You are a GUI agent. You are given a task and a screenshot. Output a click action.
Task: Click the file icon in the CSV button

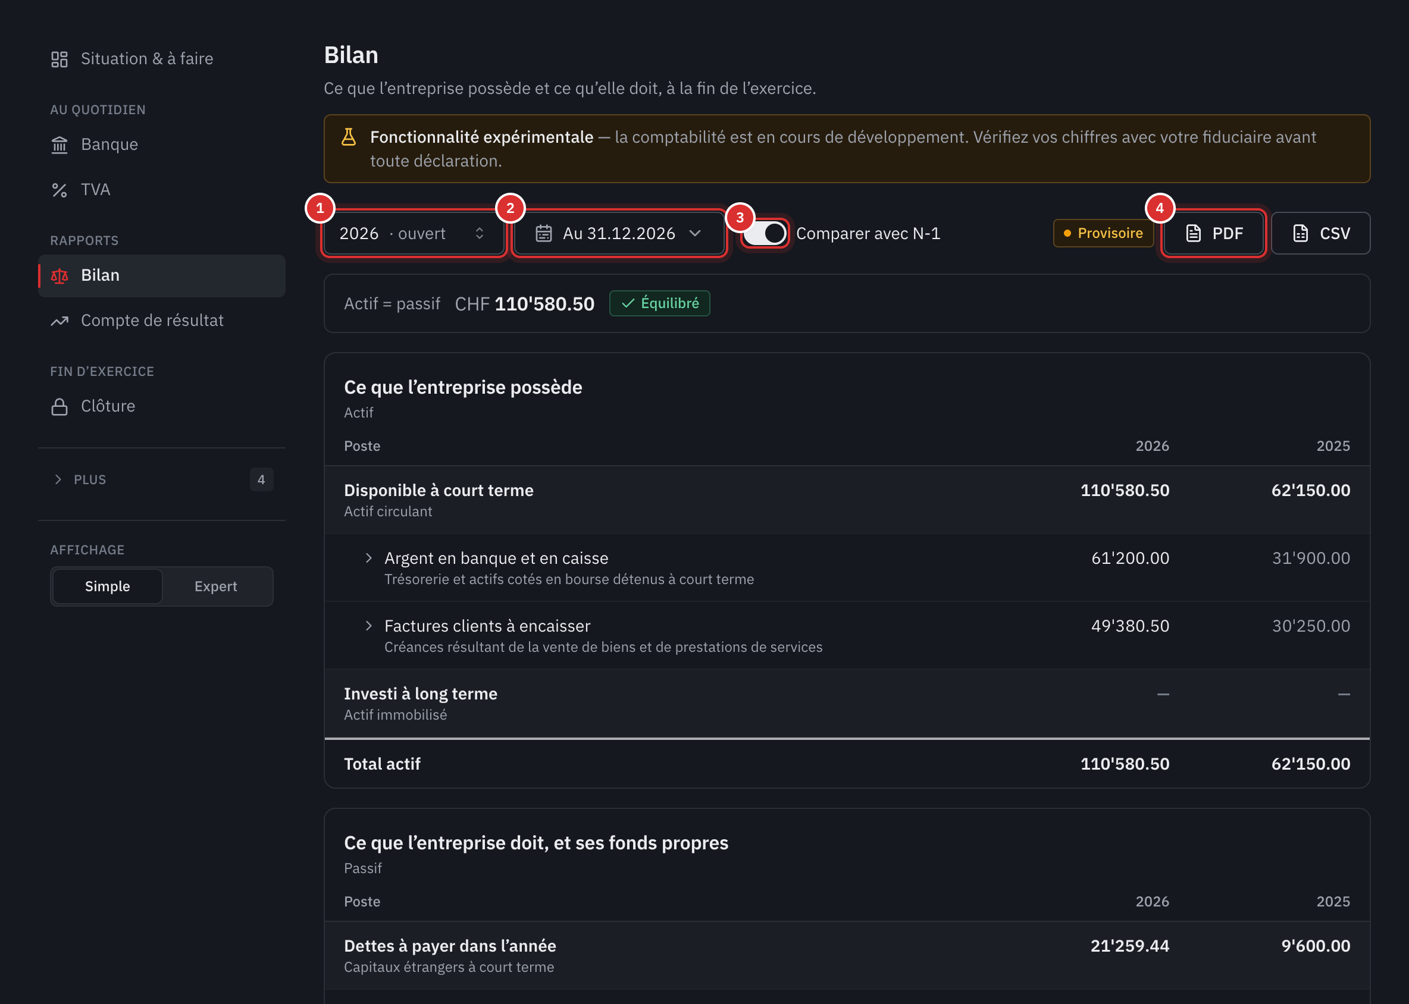[1300, 233]
